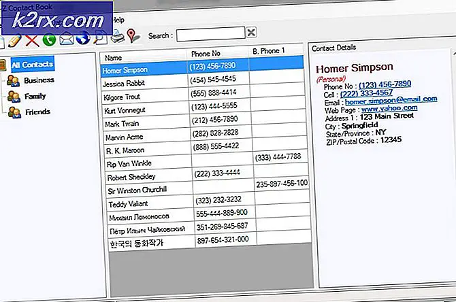Screen dimensions: 456x302
Task: Open the www.yahoo.com web page link
Action: pyautogui.click(x=389, y=109)
